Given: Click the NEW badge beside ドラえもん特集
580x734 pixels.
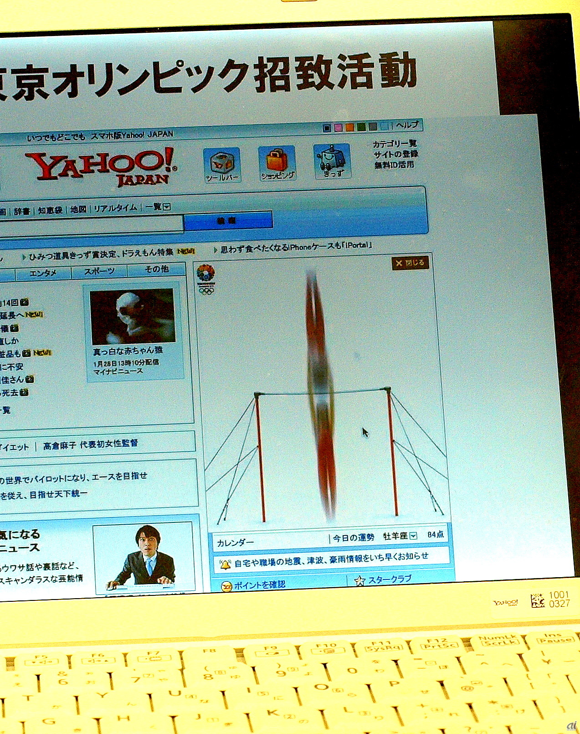Looking at the screenshot, I should 186,251.
